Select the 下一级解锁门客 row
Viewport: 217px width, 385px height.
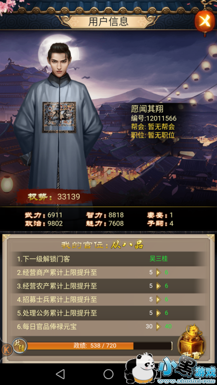coord(108,259)
